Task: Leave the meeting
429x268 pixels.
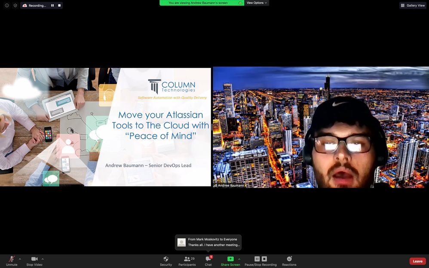Action: [x=417, y=261]
